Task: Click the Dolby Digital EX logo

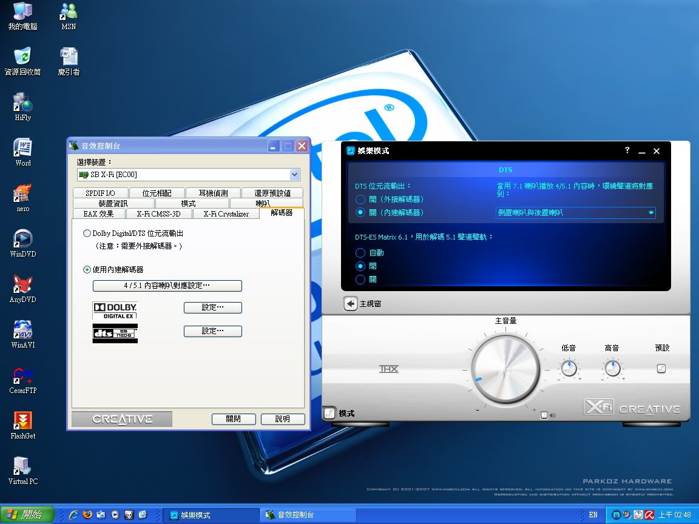Action: click(x=115, y=311)
